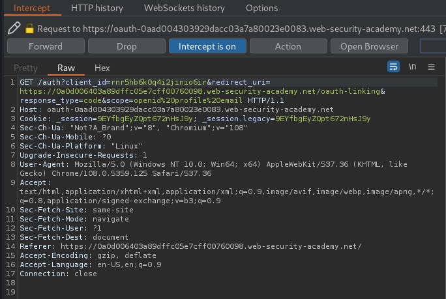
Task: Click the pencil edit icon
Action: (14, 28)
